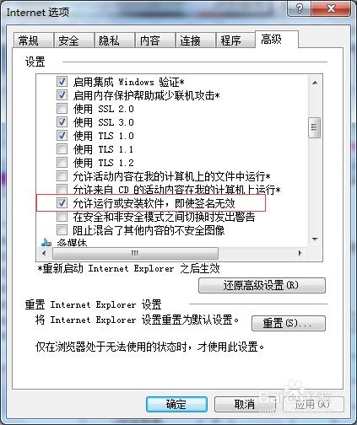Screen dimensions: 357x425
Task: Click the horizontal scrollbar thumb
Action: pos(135,253)
